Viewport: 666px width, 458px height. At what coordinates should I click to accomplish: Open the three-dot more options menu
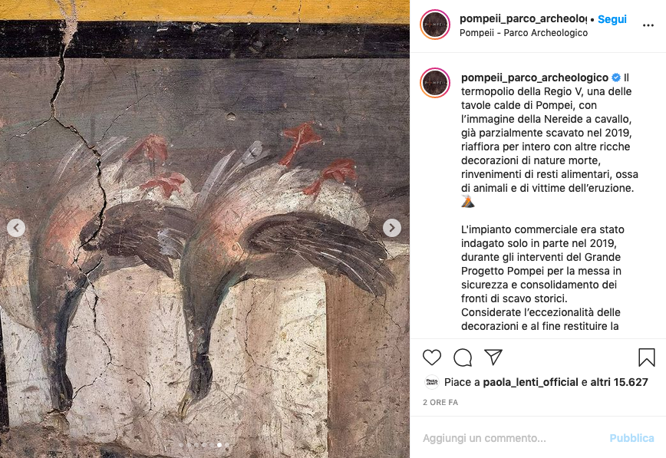click(x=648, y=25)
